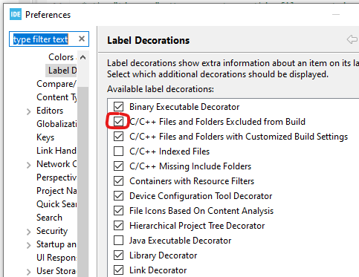
Task: Expand the Editors tree node
Action: click(x=29, y=111)
